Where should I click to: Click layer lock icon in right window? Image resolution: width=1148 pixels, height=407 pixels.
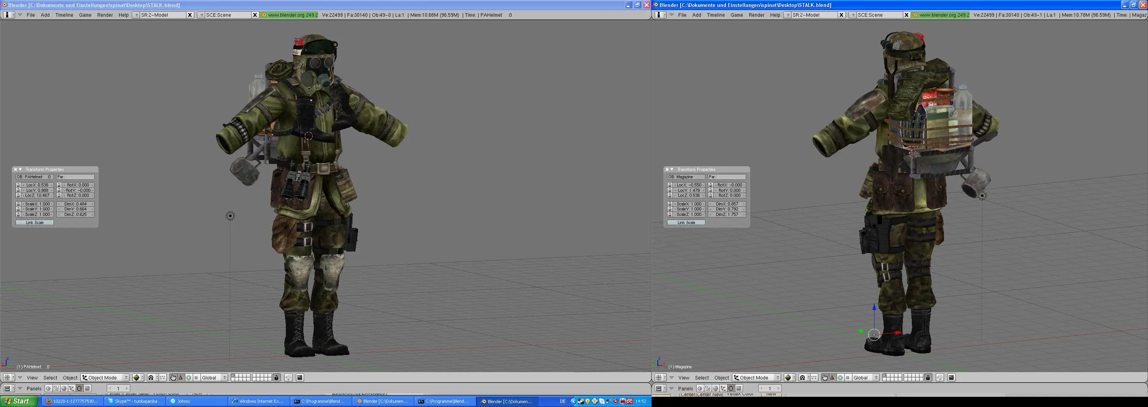pyautogui.click(x=928, y=378)
